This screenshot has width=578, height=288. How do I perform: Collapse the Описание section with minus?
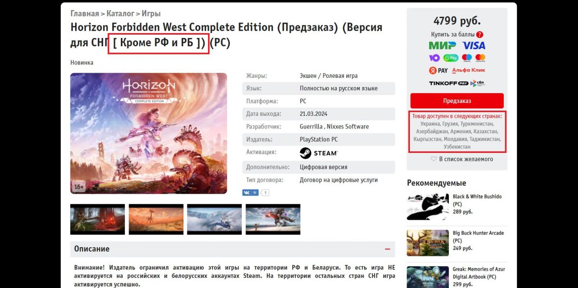[387, 249]
